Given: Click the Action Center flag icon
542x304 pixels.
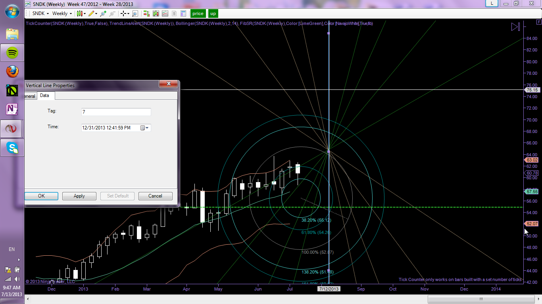Looking at the screenshot, I should (x=8, y=270).
